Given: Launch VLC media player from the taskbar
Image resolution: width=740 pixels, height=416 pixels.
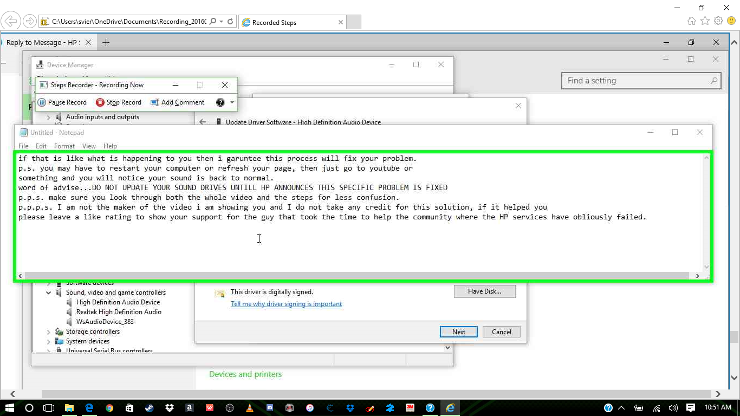Looking at the screenshot, I should pos(250,408).
